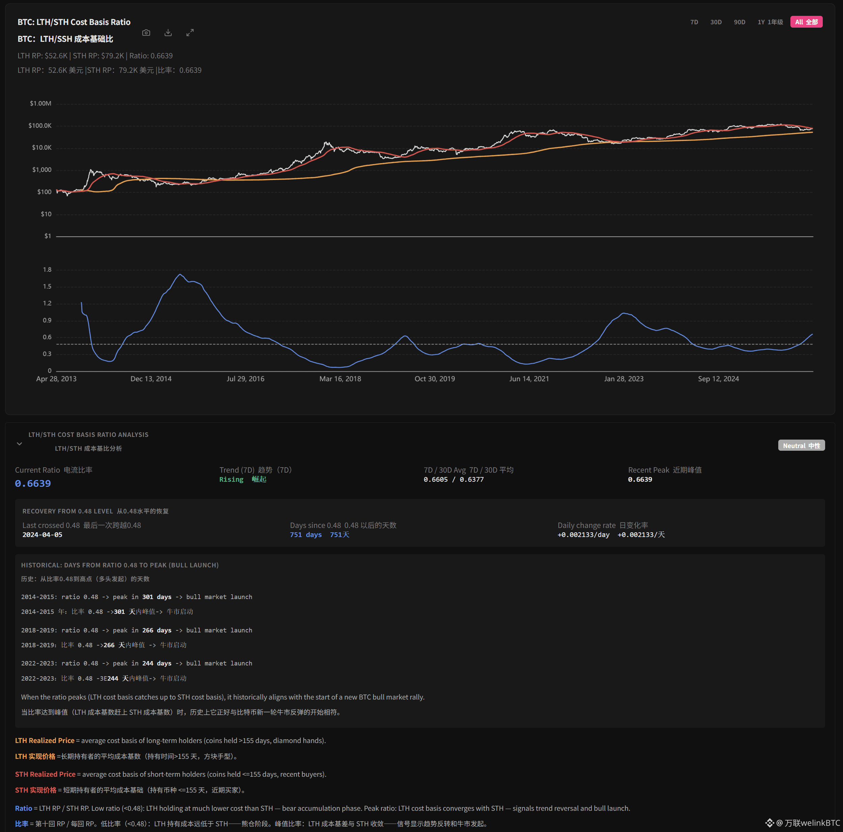This screenshot has height=832, width=843.
Task: Click the 2014-2015 historical peak row
Action: pyautogui.click(x=137, y=597)
